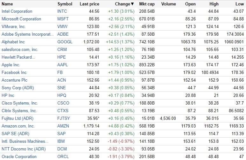Image resolution: width=246 pixels, height=160 pixels.
Task: Sort table by Change column arrow
Action: pos(132,4)
